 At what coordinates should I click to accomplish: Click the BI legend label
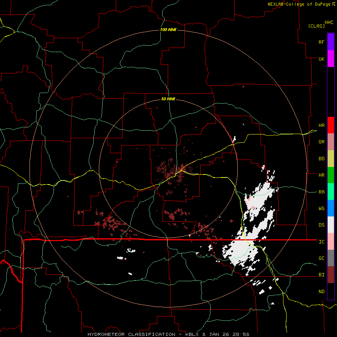[x=321, y=275]
